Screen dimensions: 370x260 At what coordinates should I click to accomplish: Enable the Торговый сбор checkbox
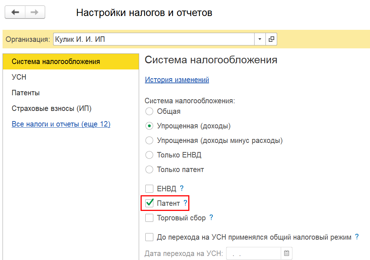[149, 217]
